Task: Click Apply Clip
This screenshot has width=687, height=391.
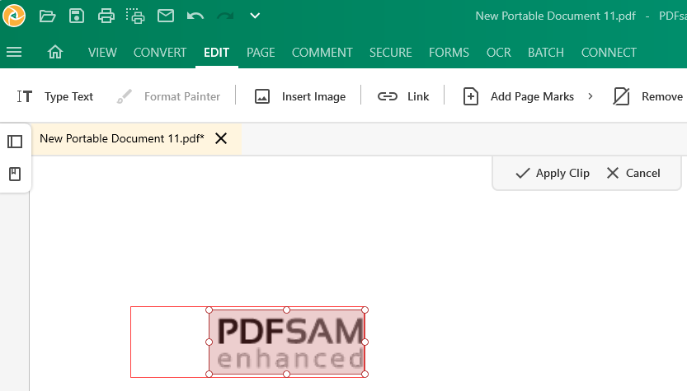Action: [553, 173]
